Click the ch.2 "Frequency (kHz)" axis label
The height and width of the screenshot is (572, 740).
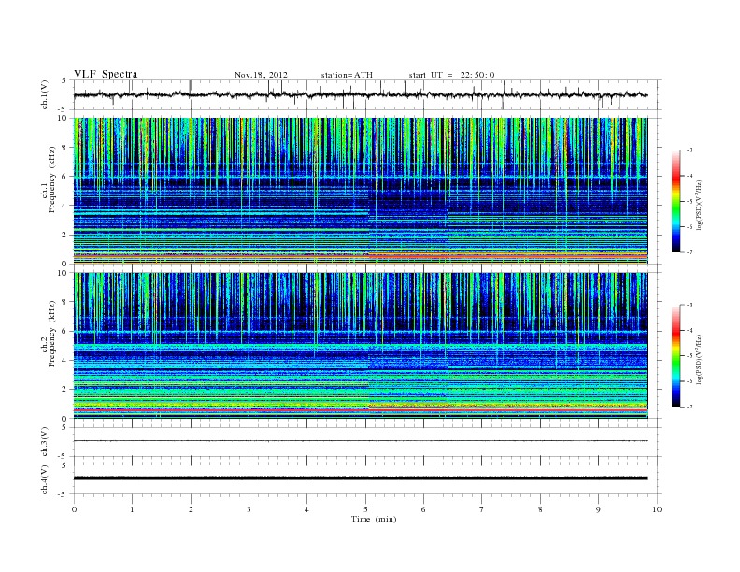[52, 333]
